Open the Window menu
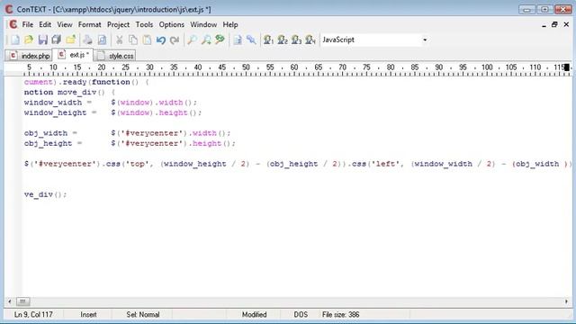 pyautogui.click(x=203, y=24)
